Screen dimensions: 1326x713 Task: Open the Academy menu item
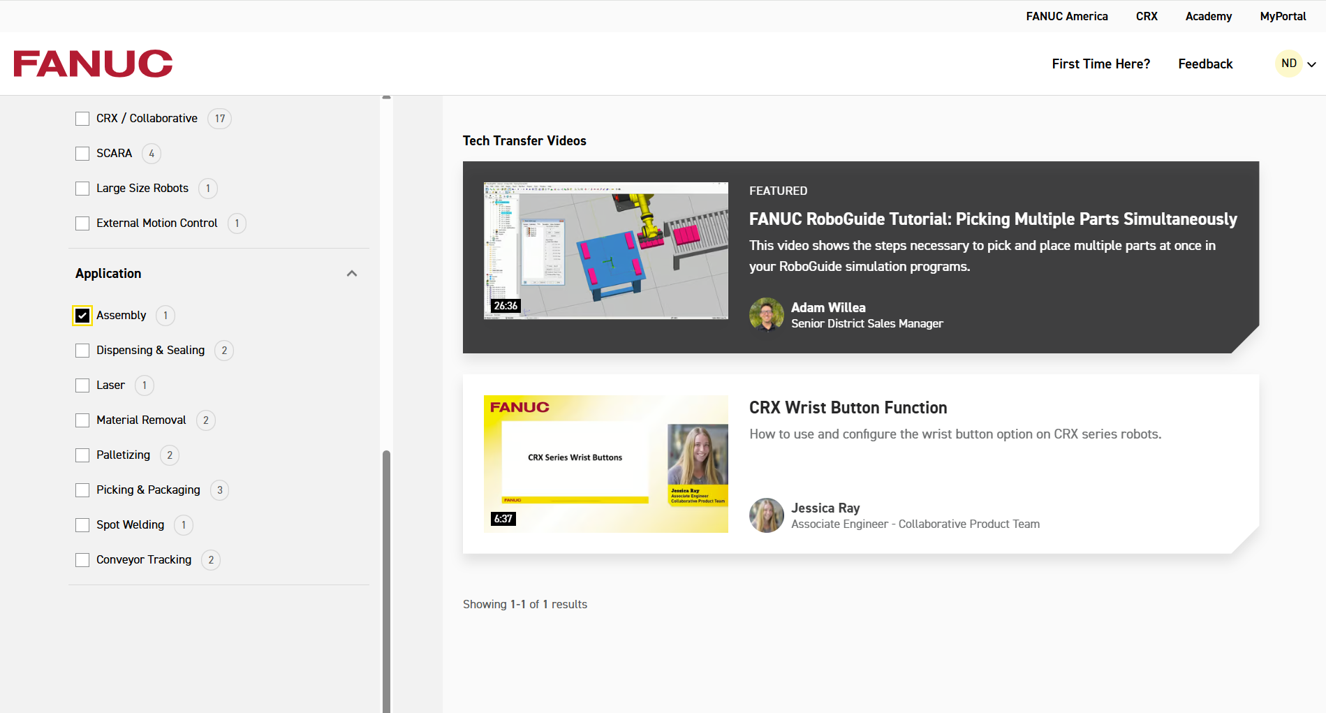coord(1208,16)
